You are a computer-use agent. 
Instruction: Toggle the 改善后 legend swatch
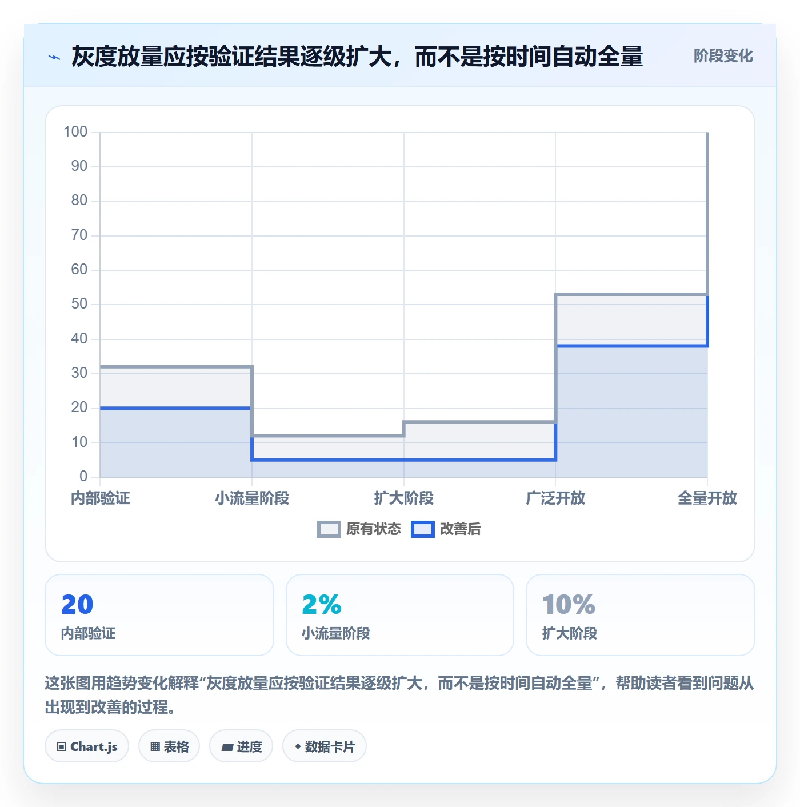click(423, 529)
